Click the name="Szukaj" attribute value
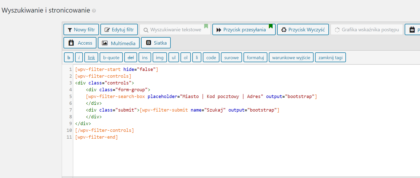Image resolution: width=420 pixels, height=178 pixels. coord(215,110)
